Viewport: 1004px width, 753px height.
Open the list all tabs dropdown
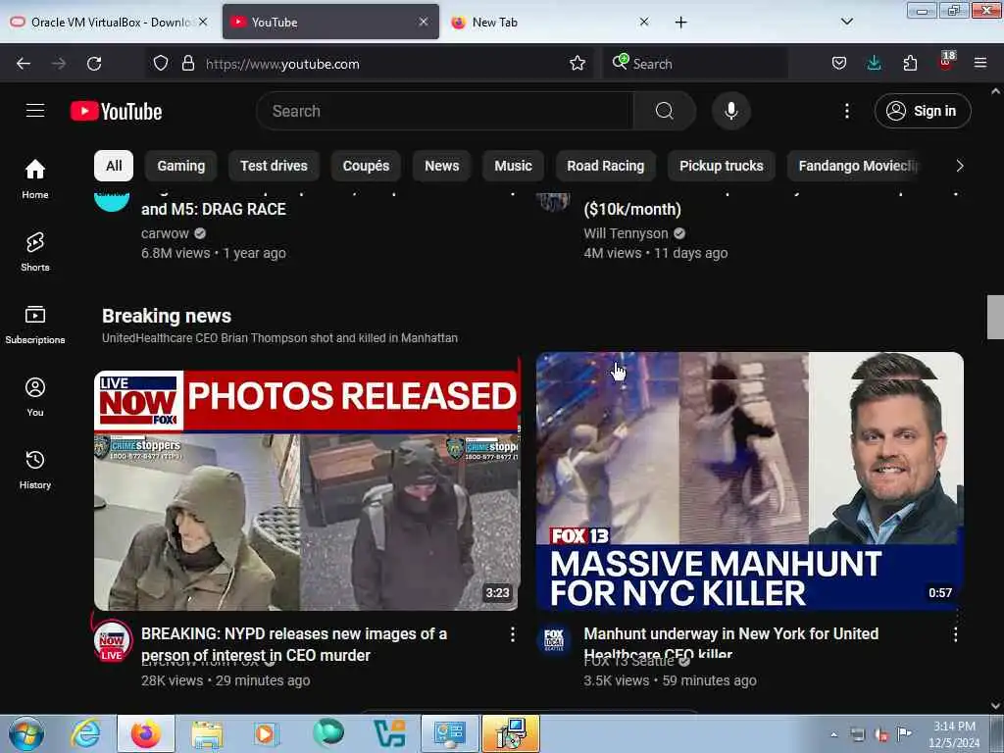tap(846, 22)
